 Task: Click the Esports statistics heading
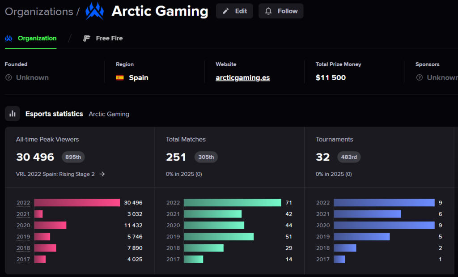point(54,114)
